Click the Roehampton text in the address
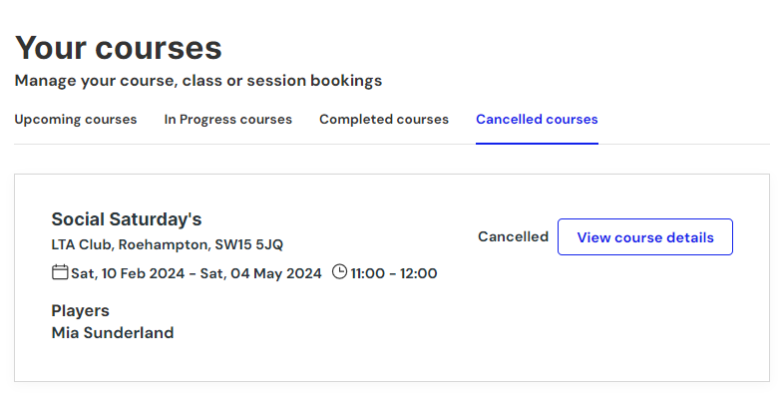Screen dimensions: 781x399 (x=164, y=244)
